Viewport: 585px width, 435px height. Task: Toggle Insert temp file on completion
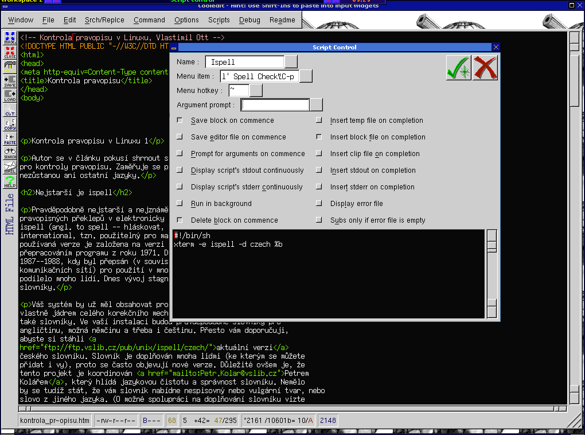tap(319, 121)
